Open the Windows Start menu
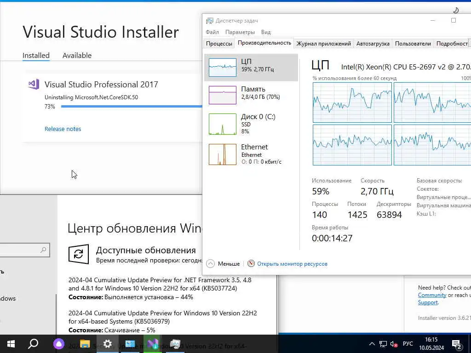471x353 pixels. tap(11, 344)
